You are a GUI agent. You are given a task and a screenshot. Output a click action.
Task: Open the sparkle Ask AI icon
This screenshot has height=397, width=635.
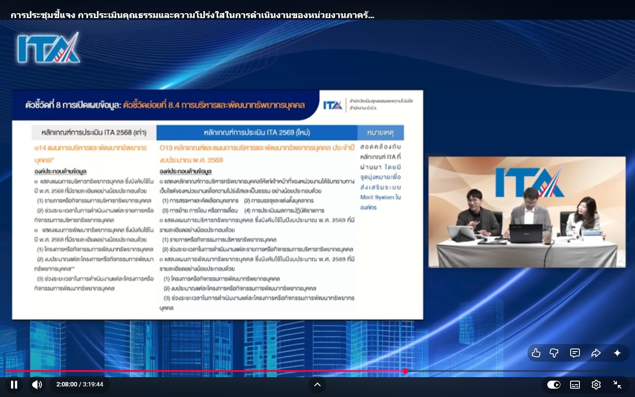pyautogui.click(x=617, y=353)
